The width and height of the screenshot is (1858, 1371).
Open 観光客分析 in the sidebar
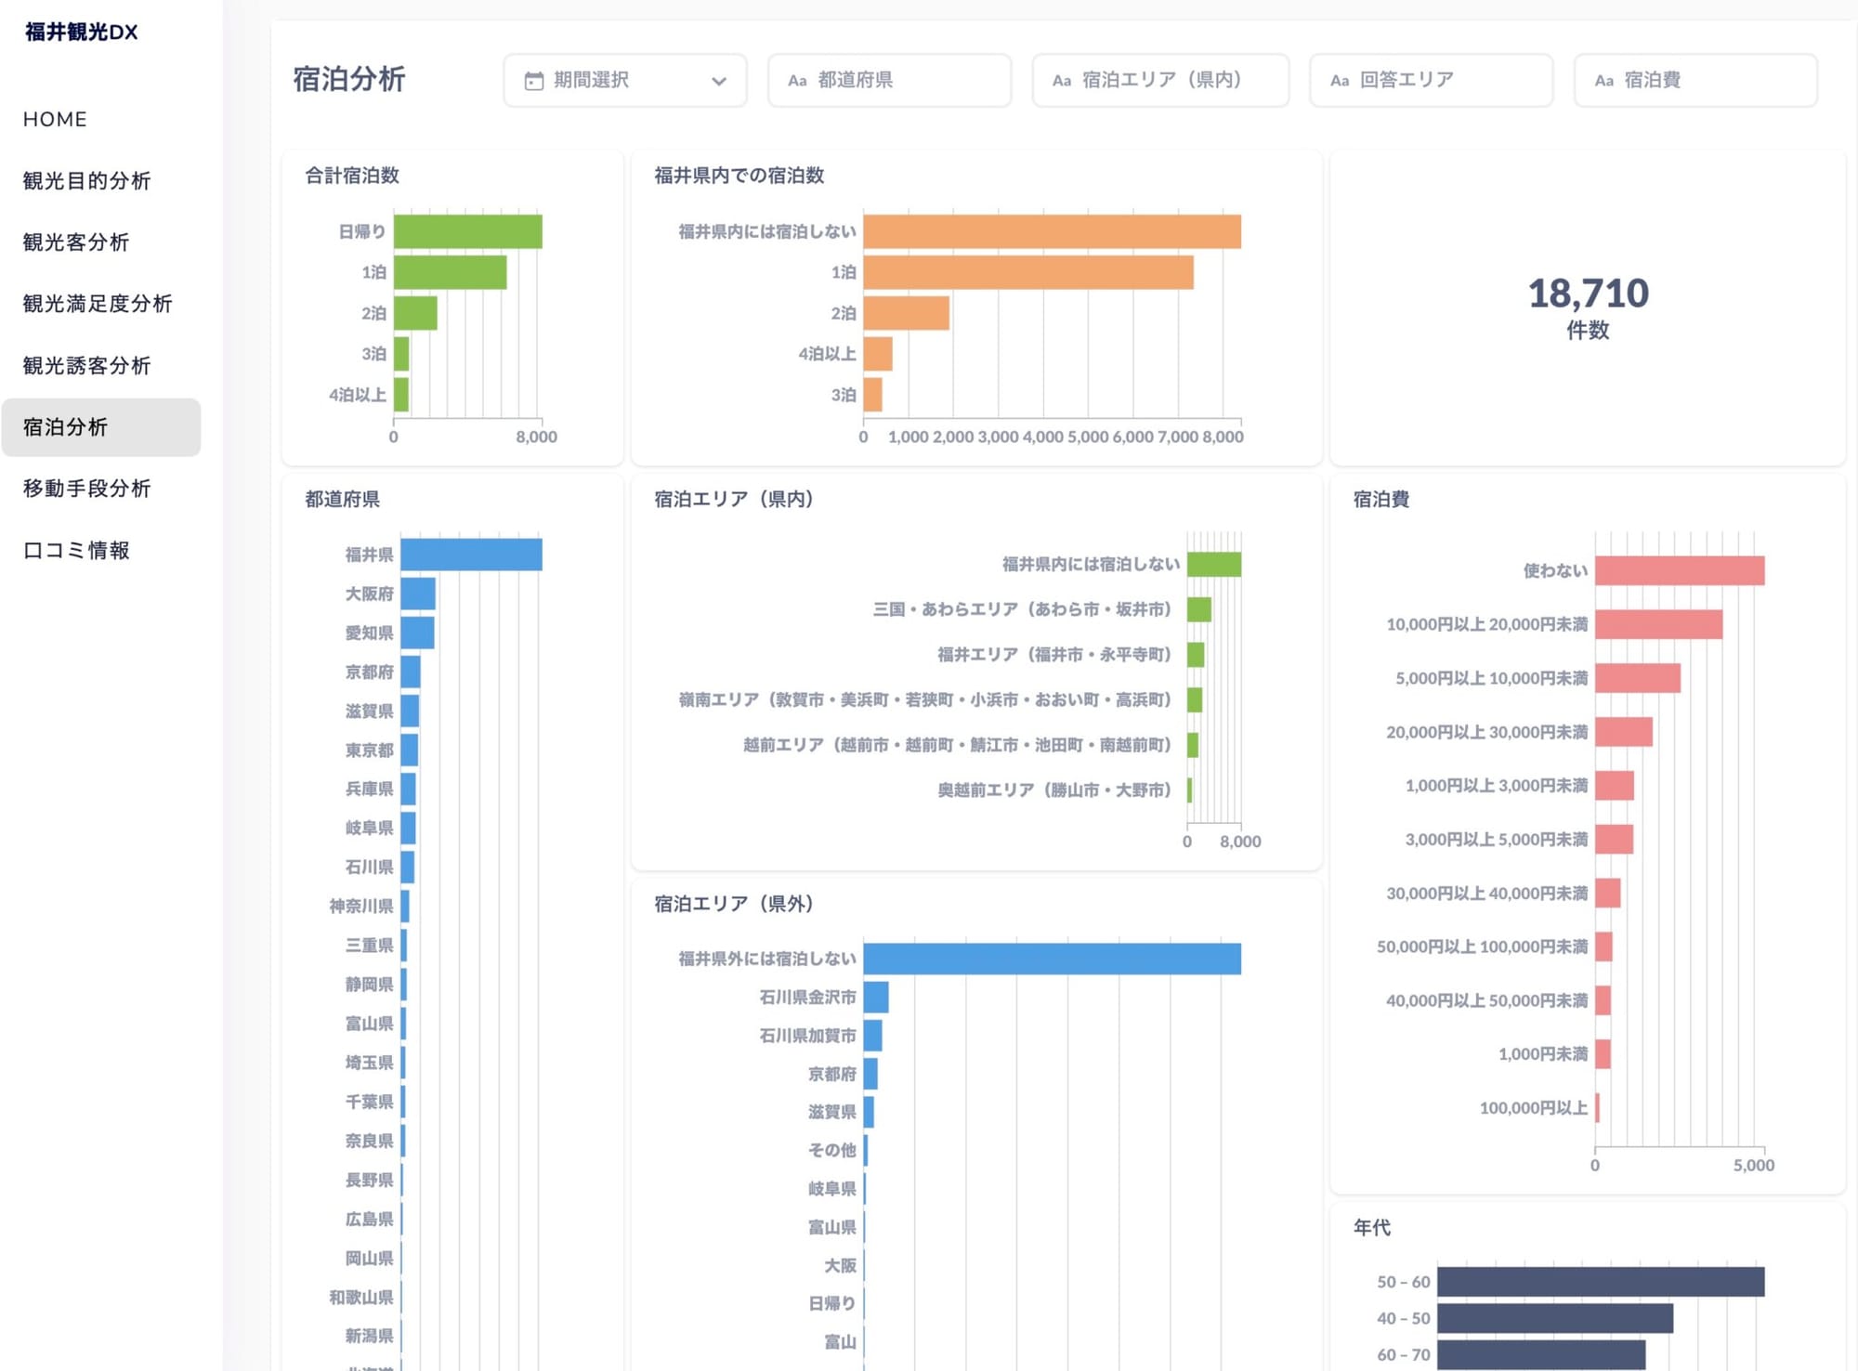[75, 242]
